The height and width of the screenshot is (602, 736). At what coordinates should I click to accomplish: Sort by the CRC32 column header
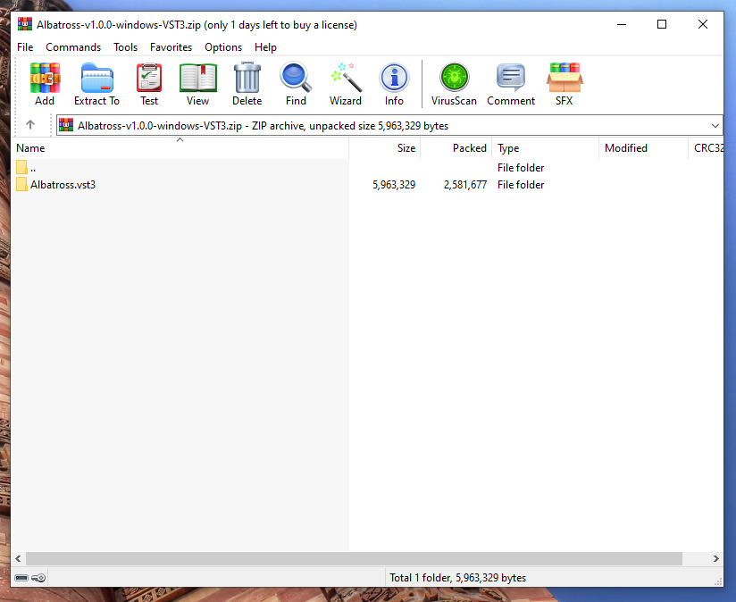click(x=707, y=148)
